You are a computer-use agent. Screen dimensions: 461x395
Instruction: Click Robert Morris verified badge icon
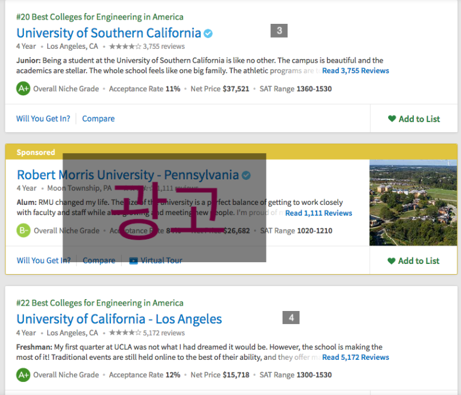coord(246,175)
